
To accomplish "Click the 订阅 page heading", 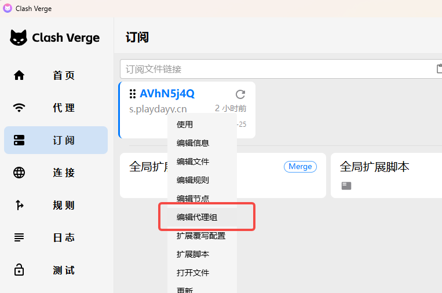I will [x=137, y=38].
